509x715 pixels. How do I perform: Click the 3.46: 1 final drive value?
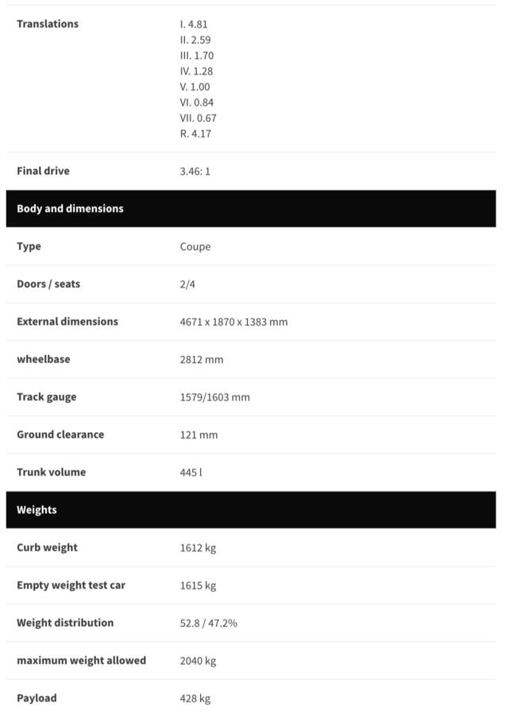195,172
